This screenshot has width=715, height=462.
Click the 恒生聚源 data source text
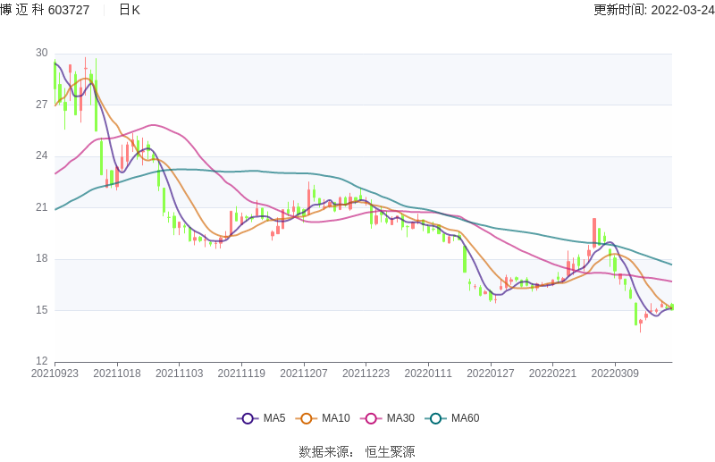click(x=390, y=451)
